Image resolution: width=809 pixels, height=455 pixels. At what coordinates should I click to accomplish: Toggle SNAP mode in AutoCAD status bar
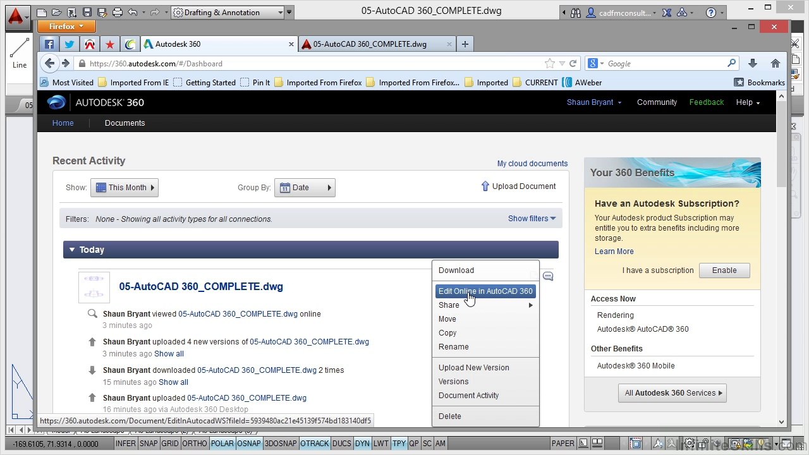tap(149, 444)
